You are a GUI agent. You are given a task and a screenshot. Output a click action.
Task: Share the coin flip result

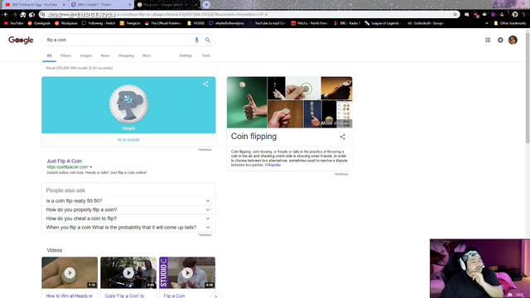pyautogui.click(x=205, y=84)
